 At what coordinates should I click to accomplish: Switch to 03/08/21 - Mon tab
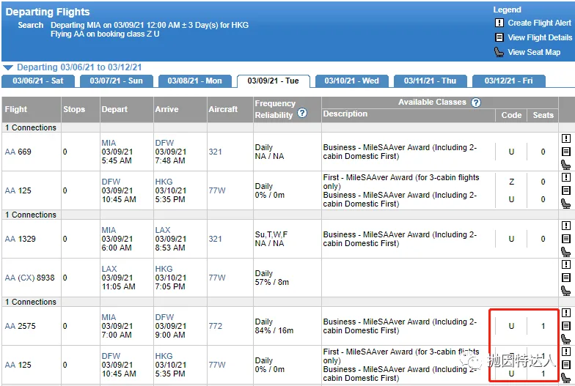click(x=195, y=81)
